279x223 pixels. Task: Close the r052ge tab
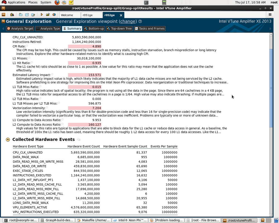tap(121, 15)
